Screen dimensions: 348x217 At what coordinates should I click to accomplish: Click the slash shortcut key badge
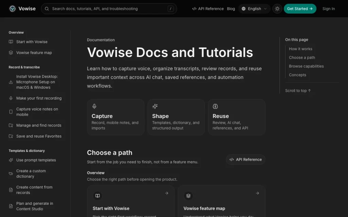[171, 8]
